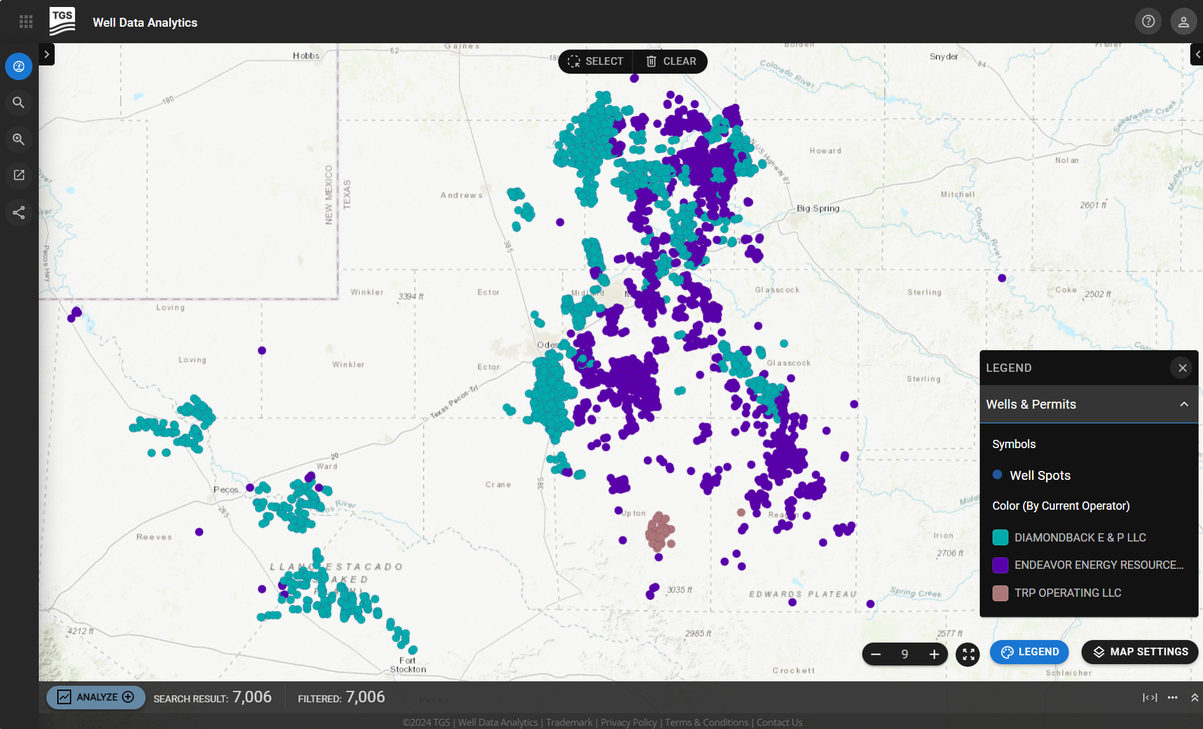Click the Export/open-in-new icon in sidebar
Screen dimensions: 1203x729
[18, 175]
